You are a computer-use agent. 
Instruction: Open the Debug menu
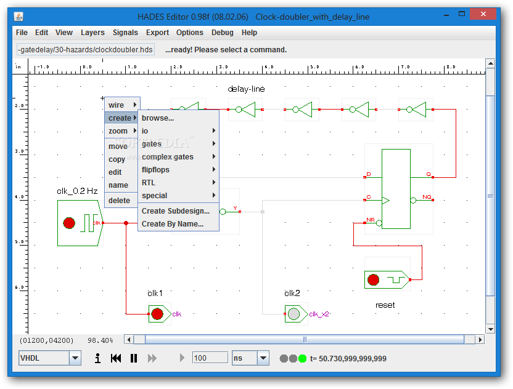(223, 33)
